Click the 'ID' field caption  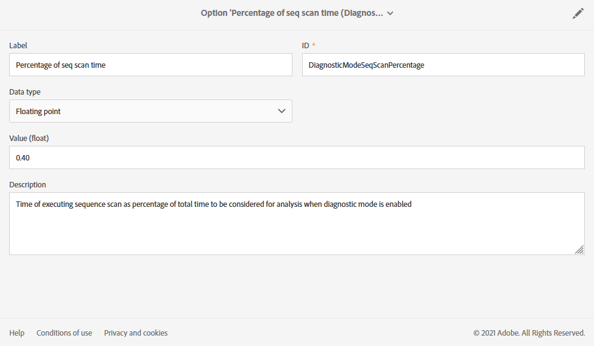[306, 45]
